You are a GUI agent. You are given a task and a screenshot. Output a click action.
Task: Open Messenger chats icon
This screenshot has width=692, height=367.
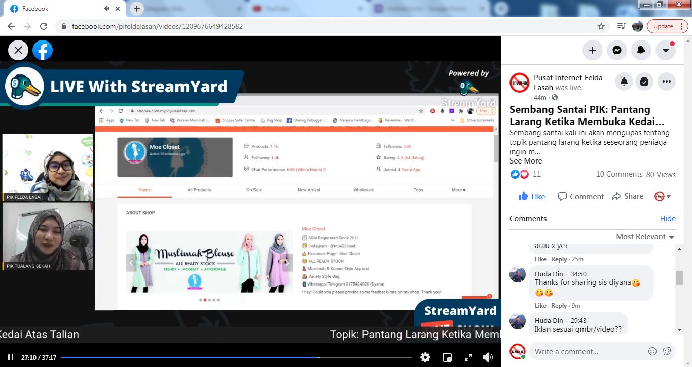point(617,50)
